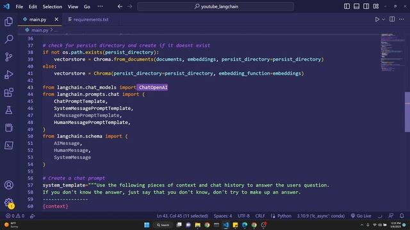Toggle the primary side bar layout button
The image size is (410, 230).
coord(347,6)
